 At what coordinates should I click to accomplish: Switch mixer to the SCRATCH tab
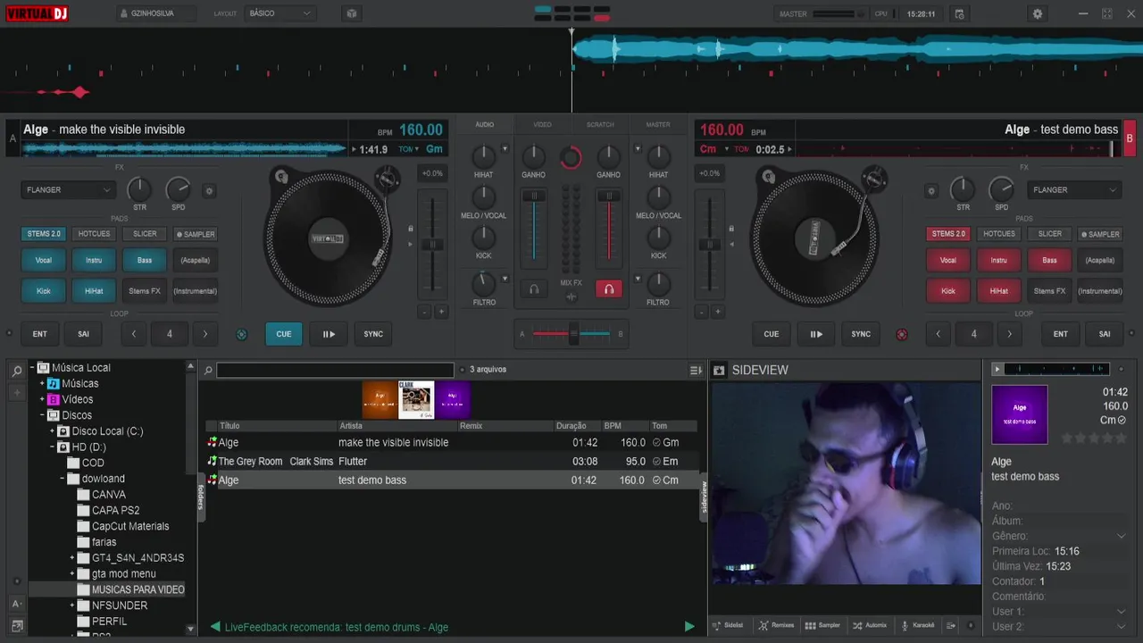(600, 125)
